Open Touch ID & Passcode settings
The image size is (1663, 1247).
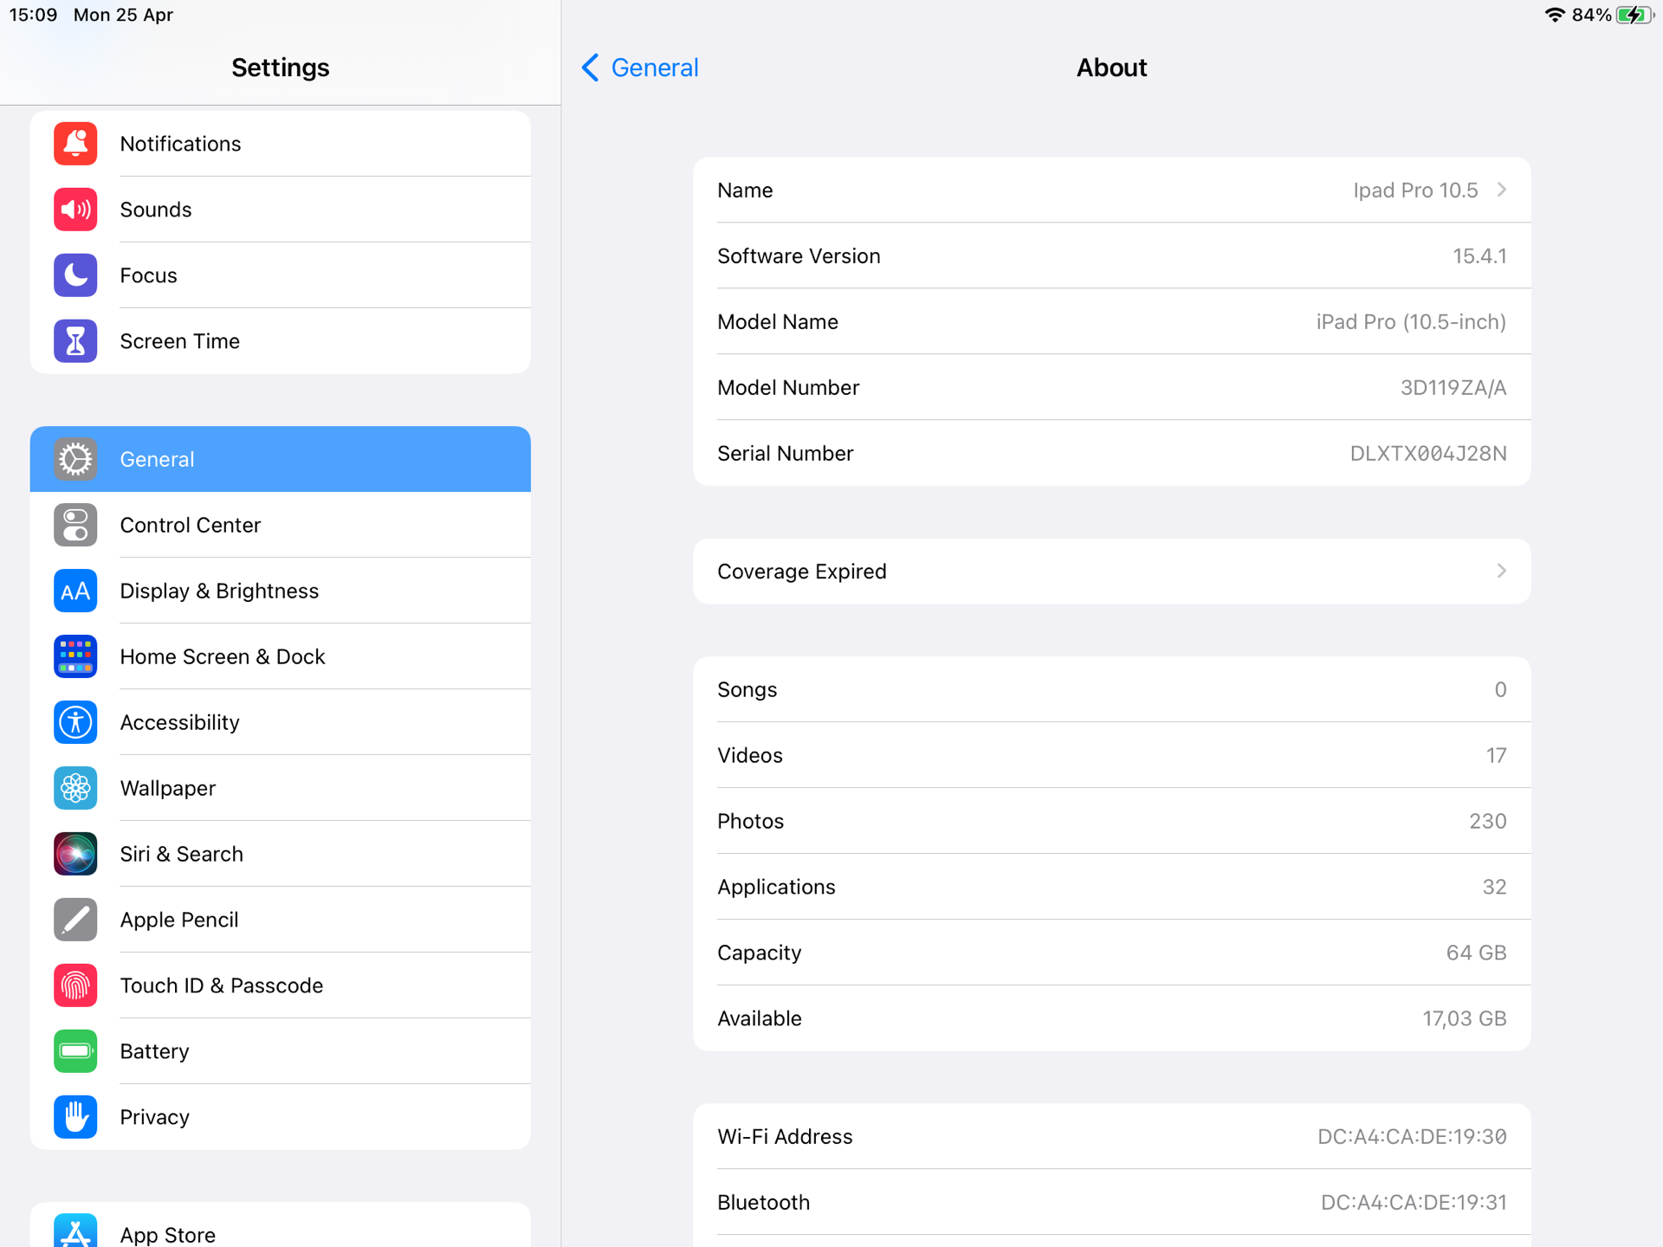point(281,985)
